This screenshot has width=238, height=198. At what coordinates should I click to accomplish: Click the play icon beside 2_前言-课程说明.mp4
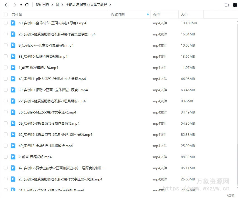point(13,157)
